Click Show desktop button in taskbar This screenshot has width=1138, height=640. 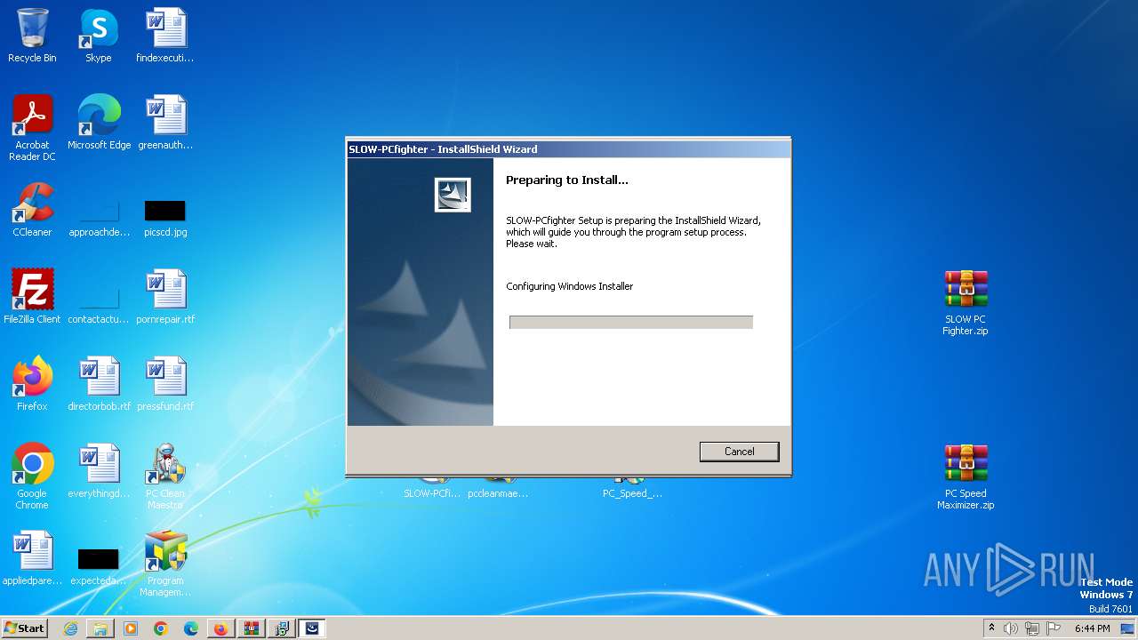coord(1129,628)
